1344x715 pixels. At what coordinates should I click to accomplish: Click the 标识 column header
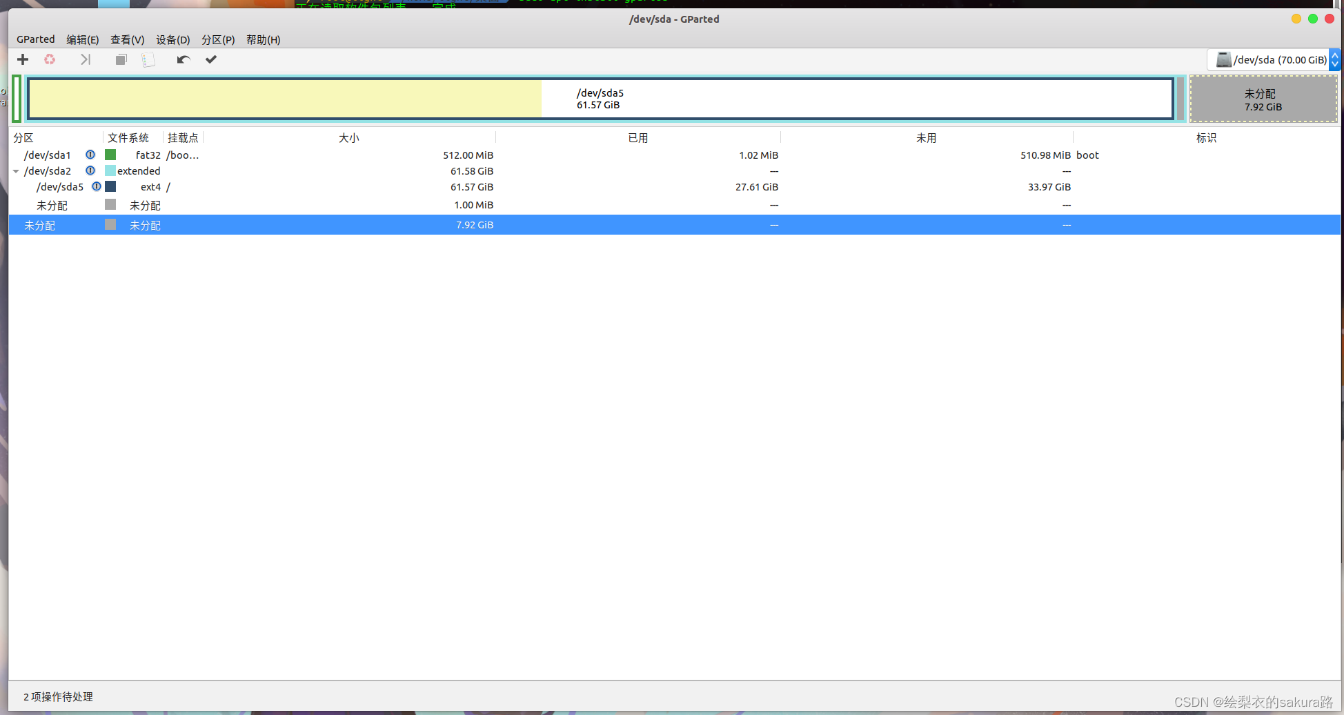pyautogui.click(x=1206, y=138)
